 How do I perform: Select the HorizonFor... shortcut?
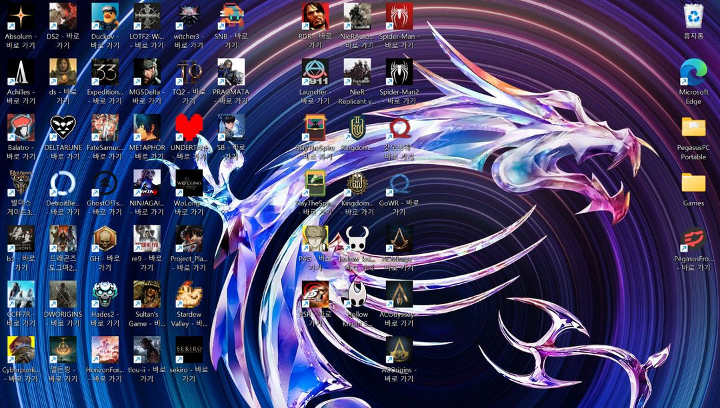tap(105, 350)
